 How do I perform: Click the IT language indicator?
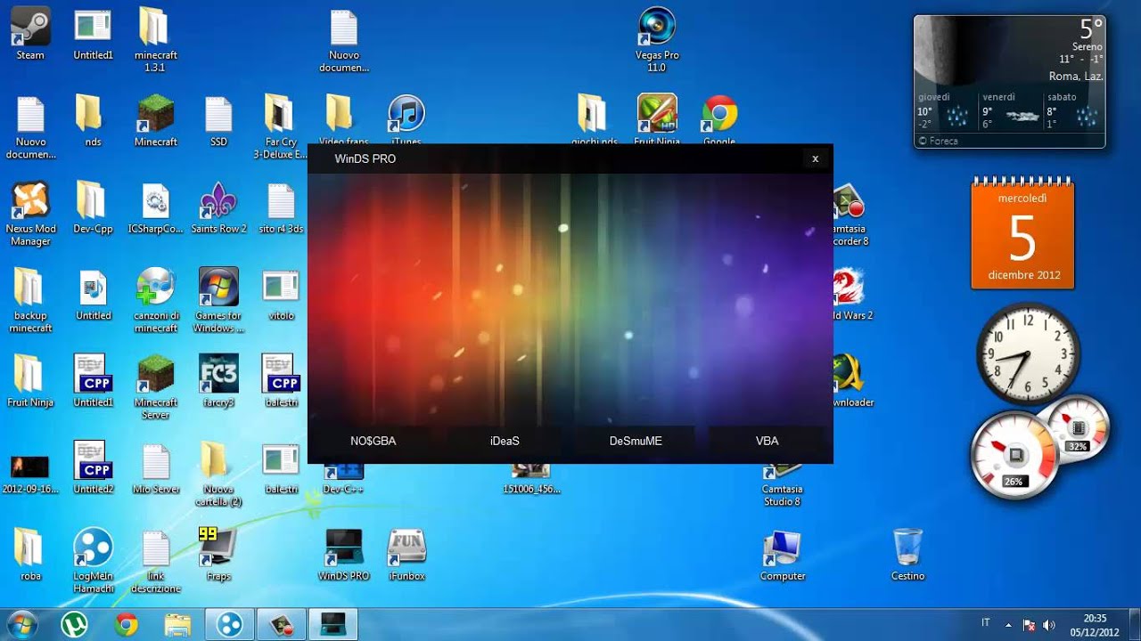coord(986,623)
